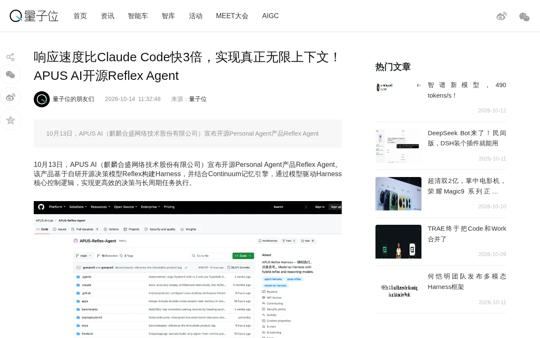Share to Weibo from the left sidebar
Screen dimensions: 540x338
(11, 98)
